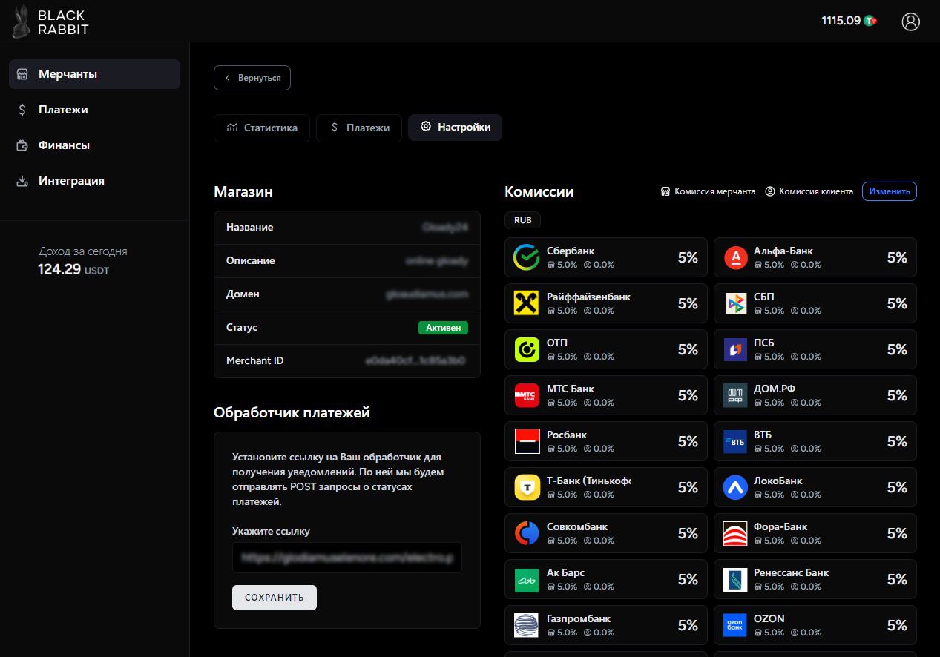Click the ДОМ.РФ logo icon

click(x=735, y=395)
